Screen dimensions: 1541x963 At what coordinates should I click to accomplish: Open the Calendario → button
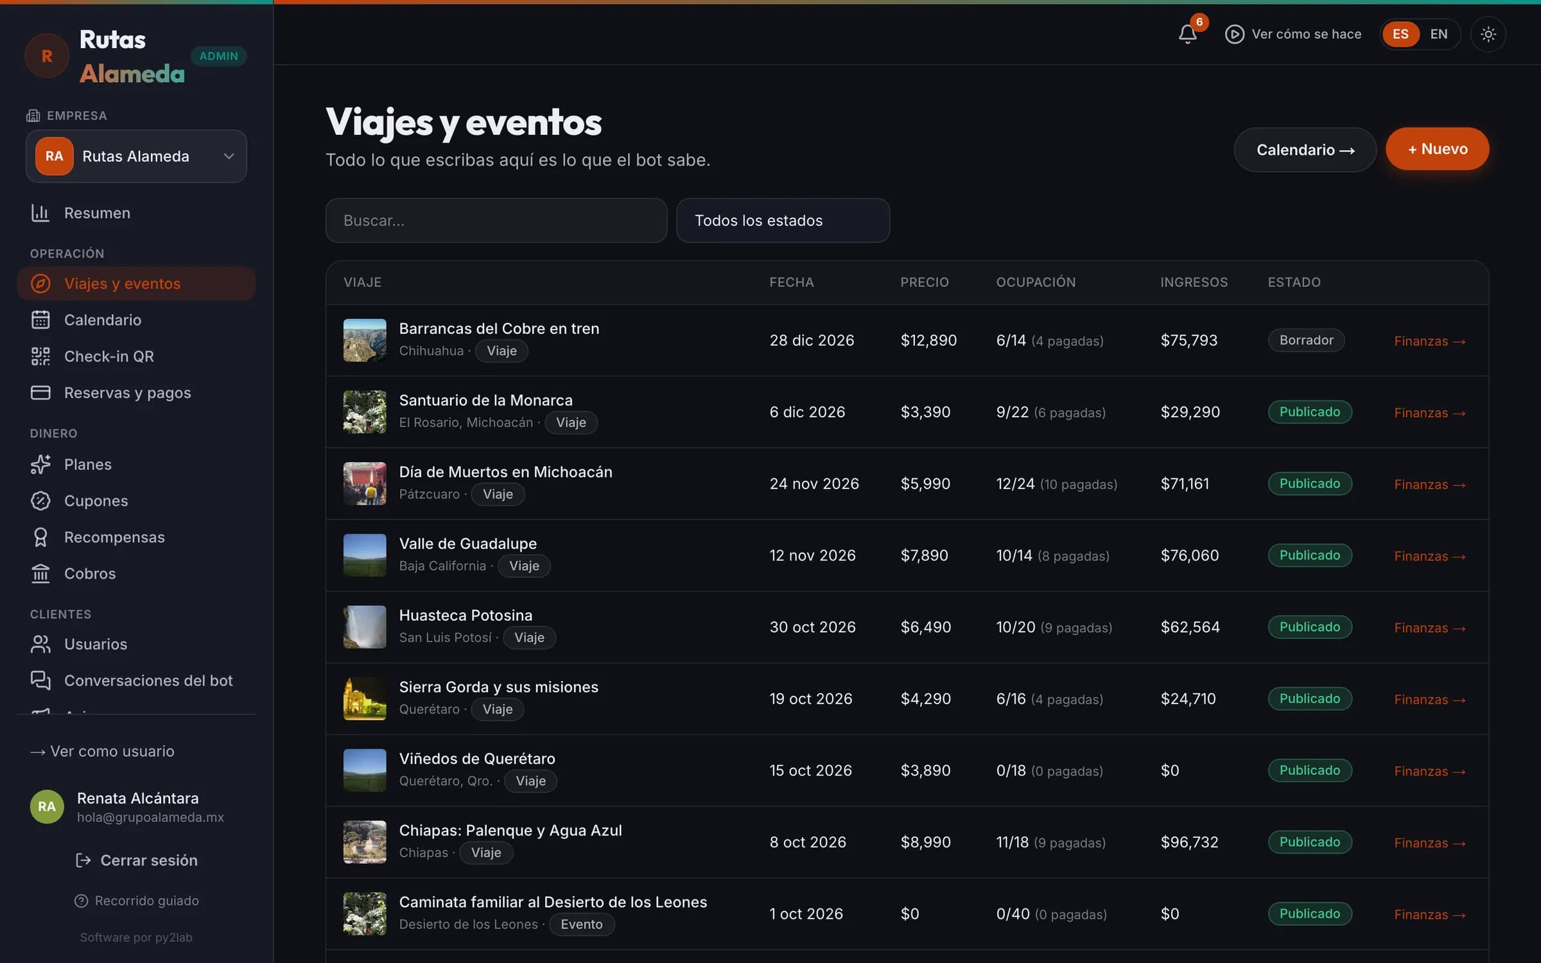click(1305, 150)
